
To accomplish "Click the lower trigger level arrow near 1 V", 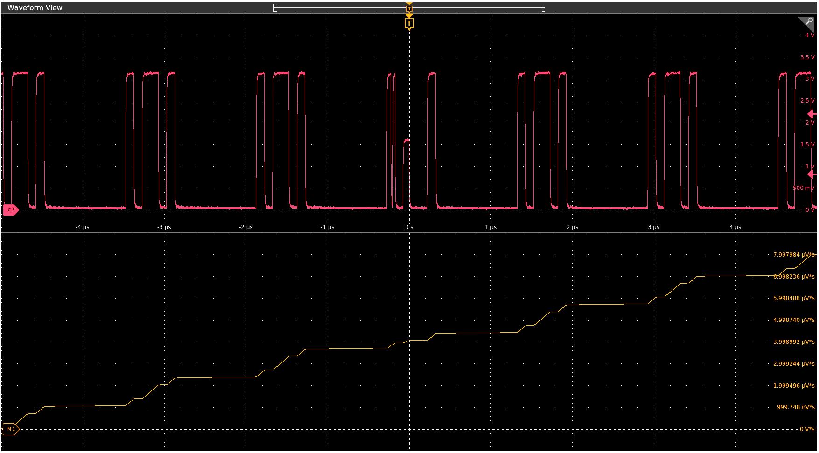I will [812, 174].
